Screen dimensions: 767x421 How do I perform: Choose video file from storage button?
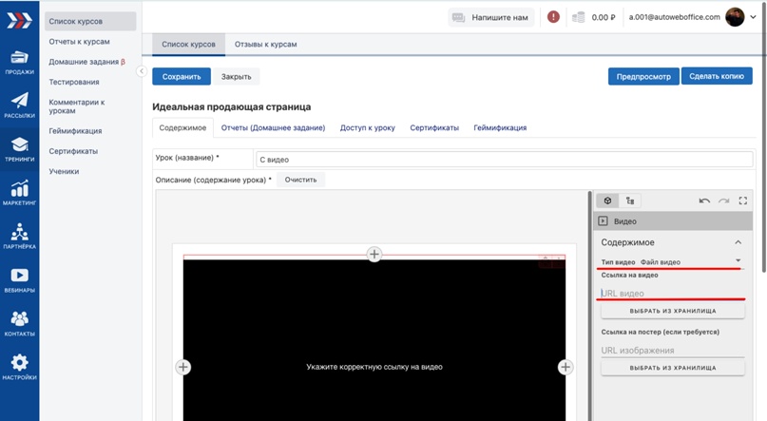(x=673, y=311)
